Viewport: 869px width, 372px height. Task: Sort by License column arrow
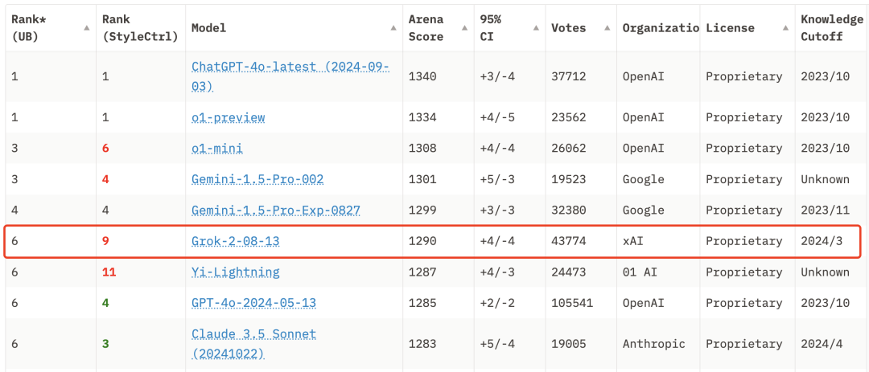tap(785, 28)
